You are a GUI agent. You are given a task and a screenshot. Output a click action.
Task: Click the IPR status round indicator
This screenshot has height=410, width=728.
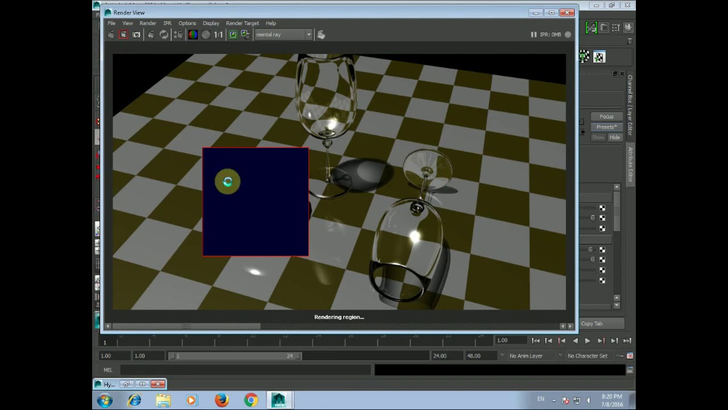pyautogui.click(x=568, y=35)
